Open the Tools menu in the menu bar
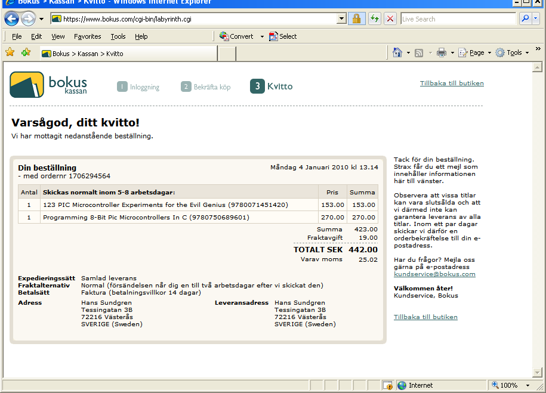The width and height of the screenshot is (546, 393). 118,36
